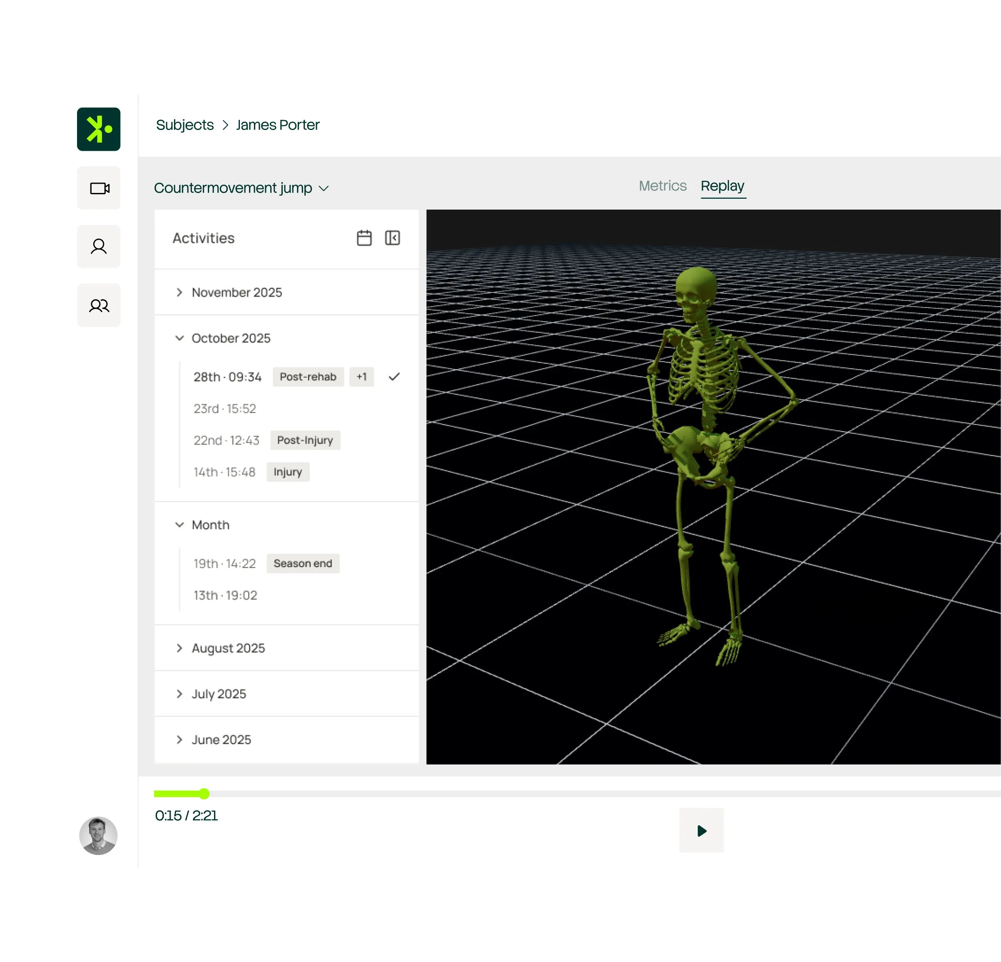The height and width of the screenshot is (962, 1001).
Task: Expand the November 2025 section
Action: [x=237, y=292]
